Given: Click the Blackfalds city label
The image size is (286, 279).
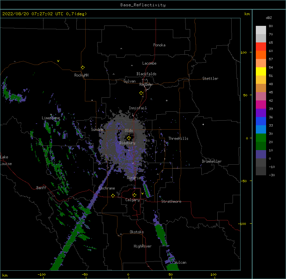Looking at the screenshot, I should coord(146,74).
